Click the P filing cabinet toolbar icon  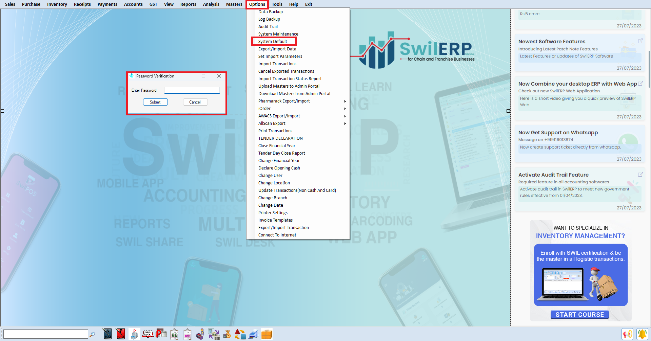[134, 334]
